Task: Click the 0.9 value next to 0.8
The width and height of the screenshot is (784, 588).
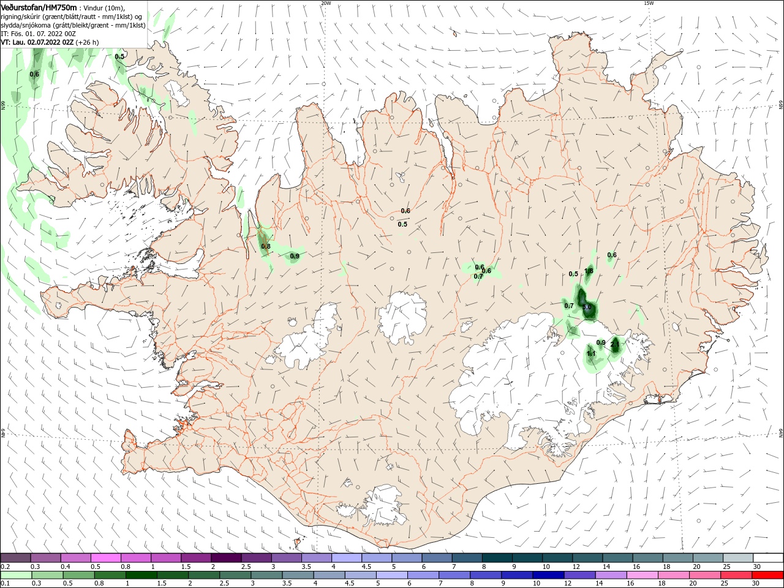Action: pos(295,257)
